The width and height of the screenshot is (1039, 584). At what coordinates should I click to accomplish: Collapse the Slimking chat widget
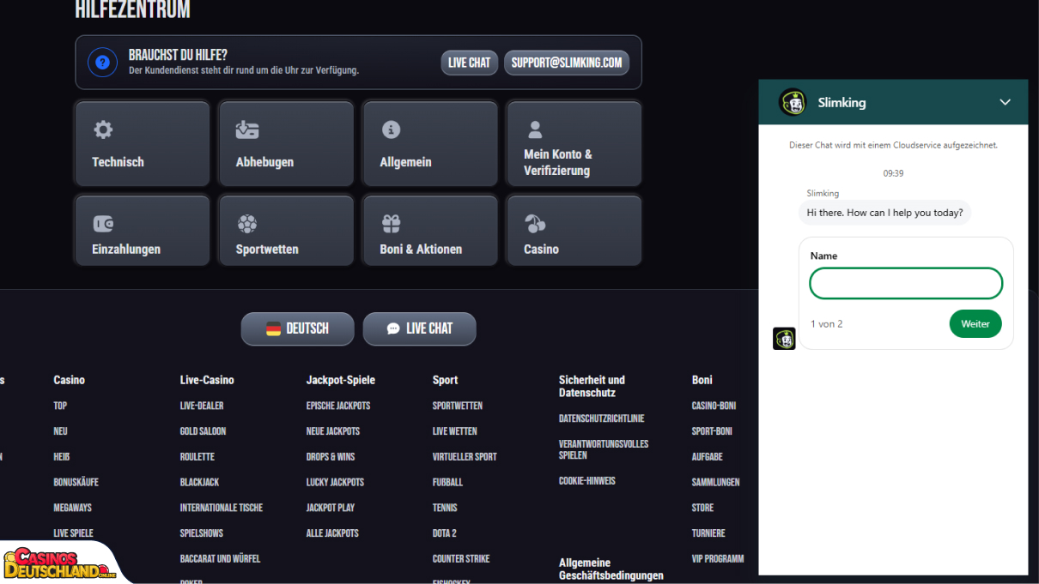coord(1006,102)
